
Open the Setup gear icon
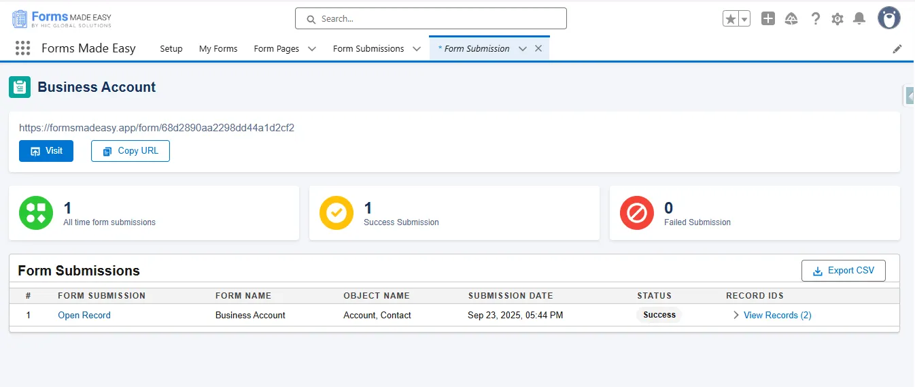(838, 19)
